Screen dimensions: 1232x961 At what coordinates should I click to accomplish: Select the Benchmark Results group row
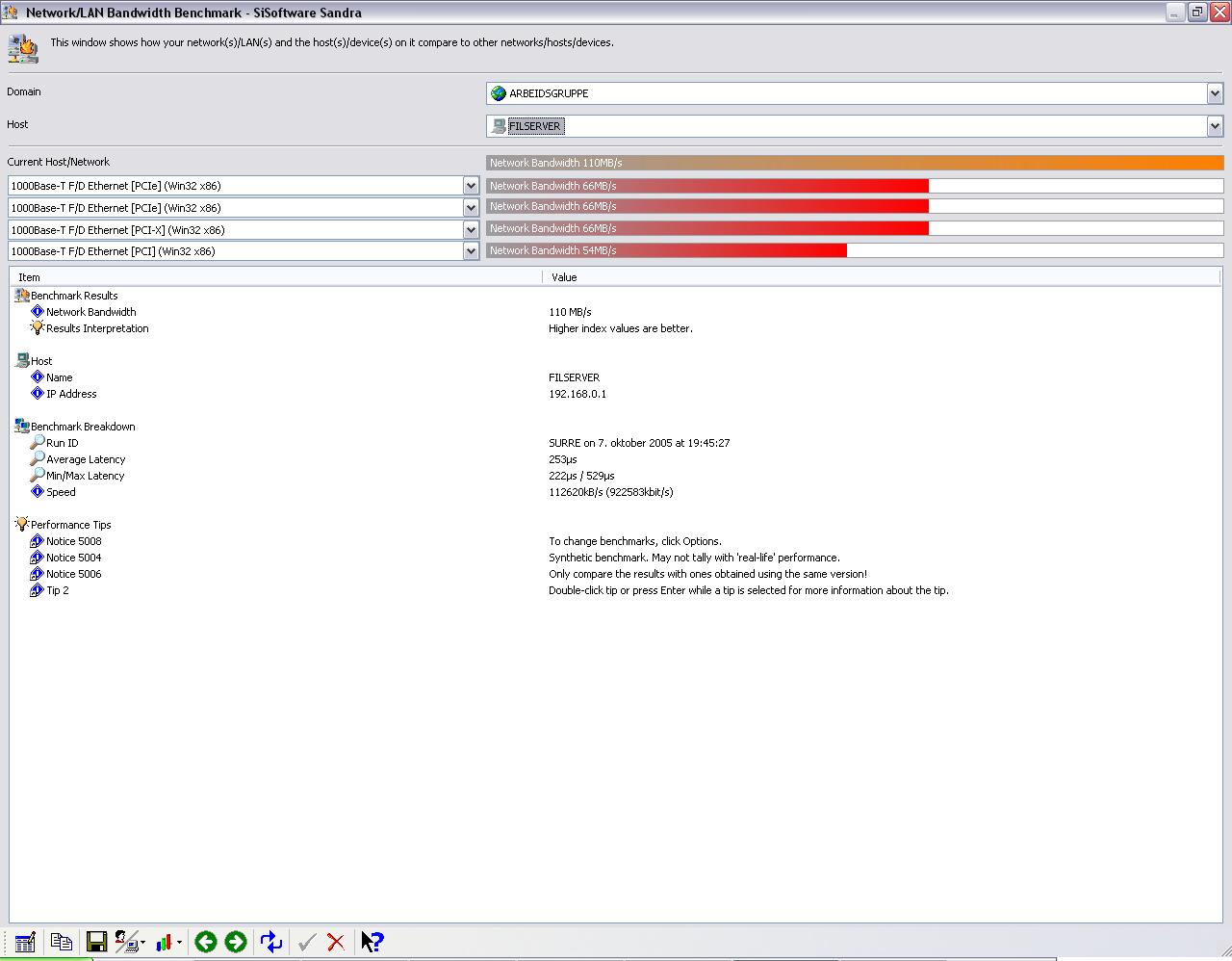tap(616, 296)
